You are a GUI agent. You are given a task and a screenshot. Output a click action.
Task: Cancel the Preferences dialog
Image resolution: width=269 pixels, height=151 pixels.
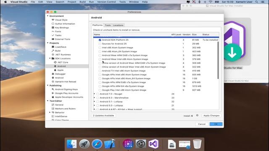(x=202, y=124)
